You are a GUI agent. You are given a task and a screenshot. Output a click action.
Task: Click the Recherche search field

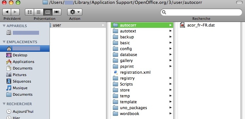[201, 12]
